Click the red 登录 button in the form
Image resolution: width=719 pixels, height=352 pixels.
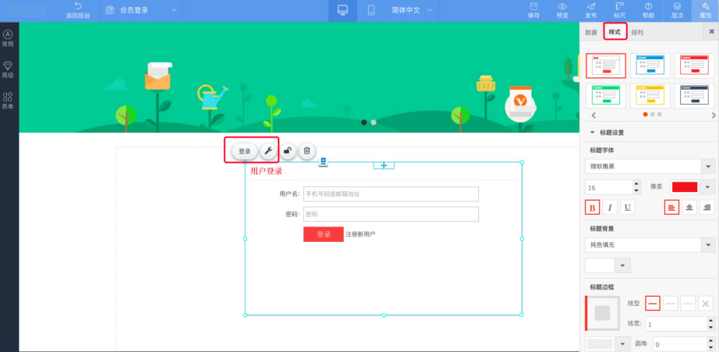[x=323, y=234]
